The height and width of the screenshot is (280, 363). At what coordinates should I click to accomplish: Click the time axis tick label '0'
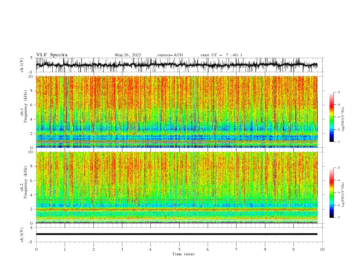tap(36, 249)
